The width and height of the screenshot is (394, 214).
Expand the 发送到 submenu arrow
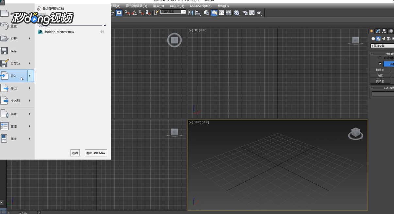(30, 101)
